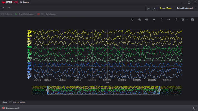Click the AC Source title text

point(25,2)
